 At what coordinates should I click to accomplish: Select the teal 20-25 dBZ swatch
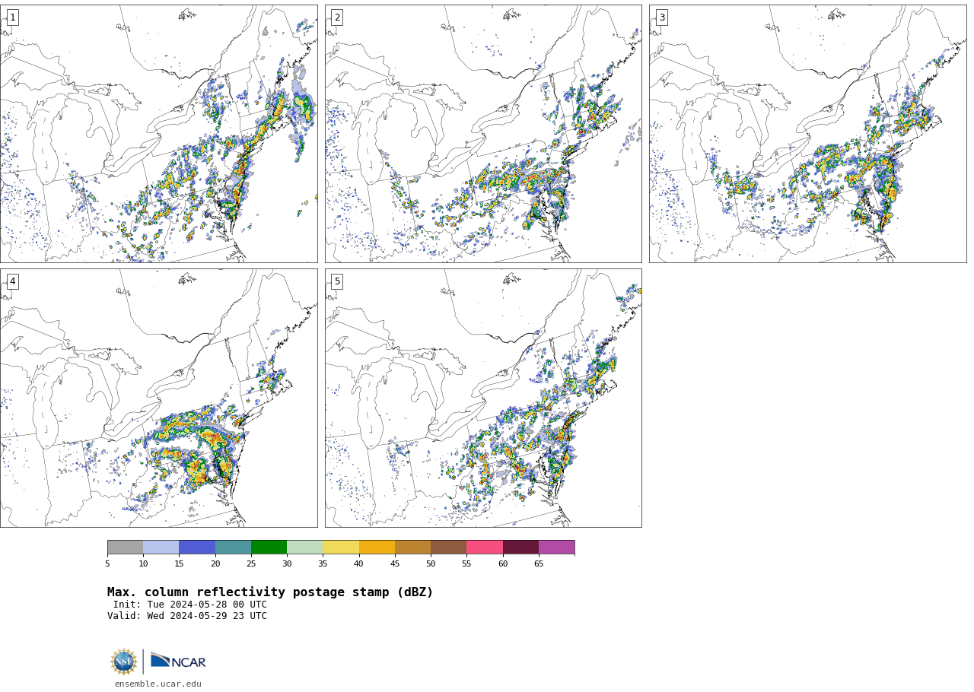click(x=233, y=548)
